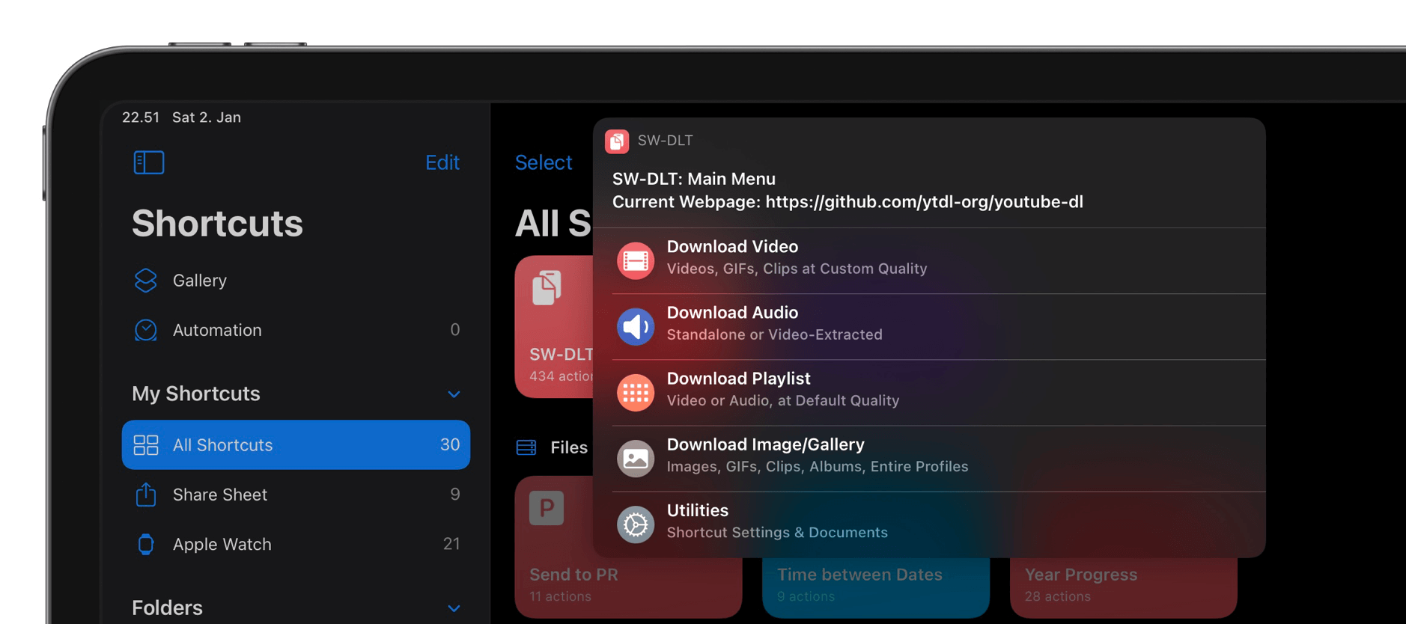
Task: Click the Current Webpage github URL text
Action: pyautogui.click(x=924, y=202)
